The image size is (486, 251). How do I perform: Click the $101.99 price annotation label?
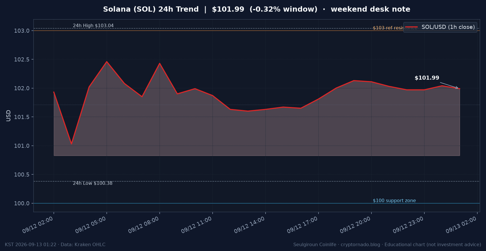coord(427,78)
